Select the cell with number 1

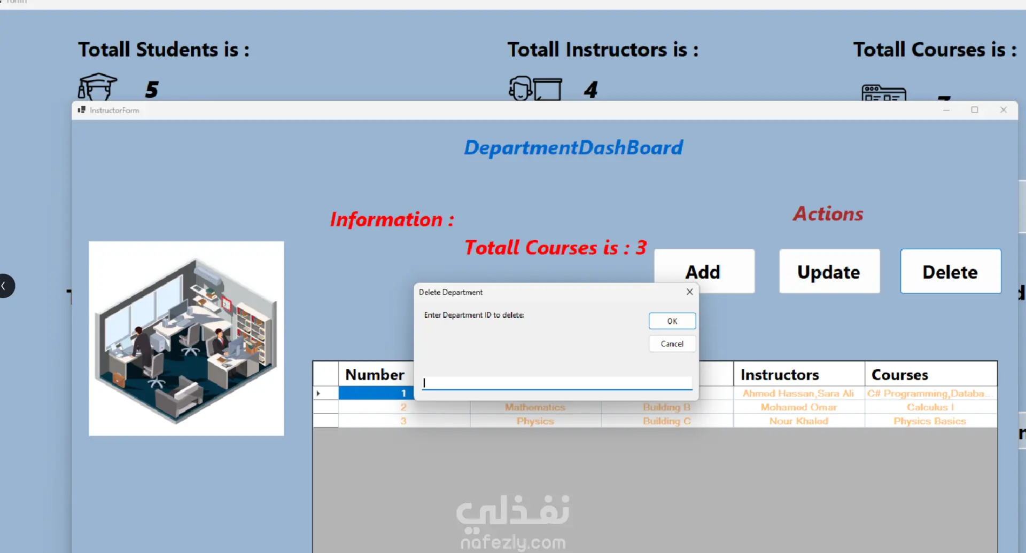point(376,393)
